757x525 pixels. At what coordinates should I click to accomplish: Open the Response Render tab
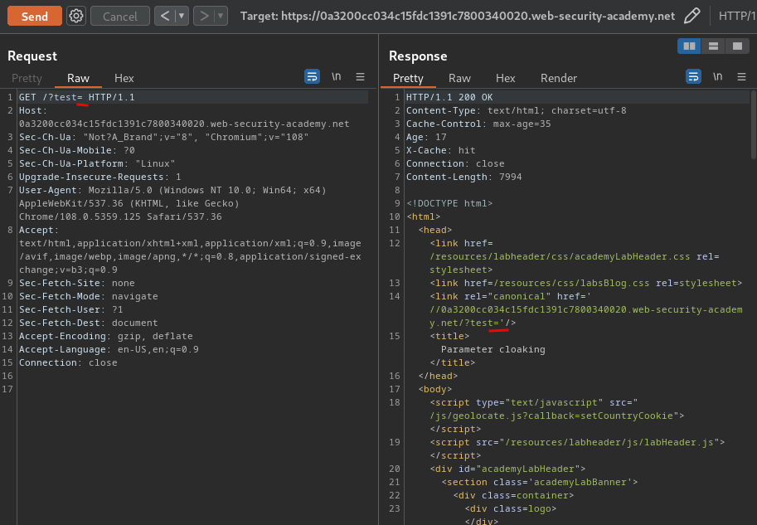tap(559, 78)
